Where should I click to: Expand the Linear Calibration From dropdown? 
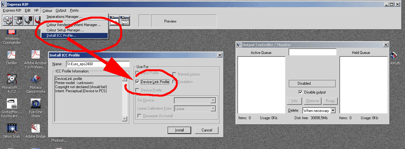pyautogui.click(x=195, y=109)
